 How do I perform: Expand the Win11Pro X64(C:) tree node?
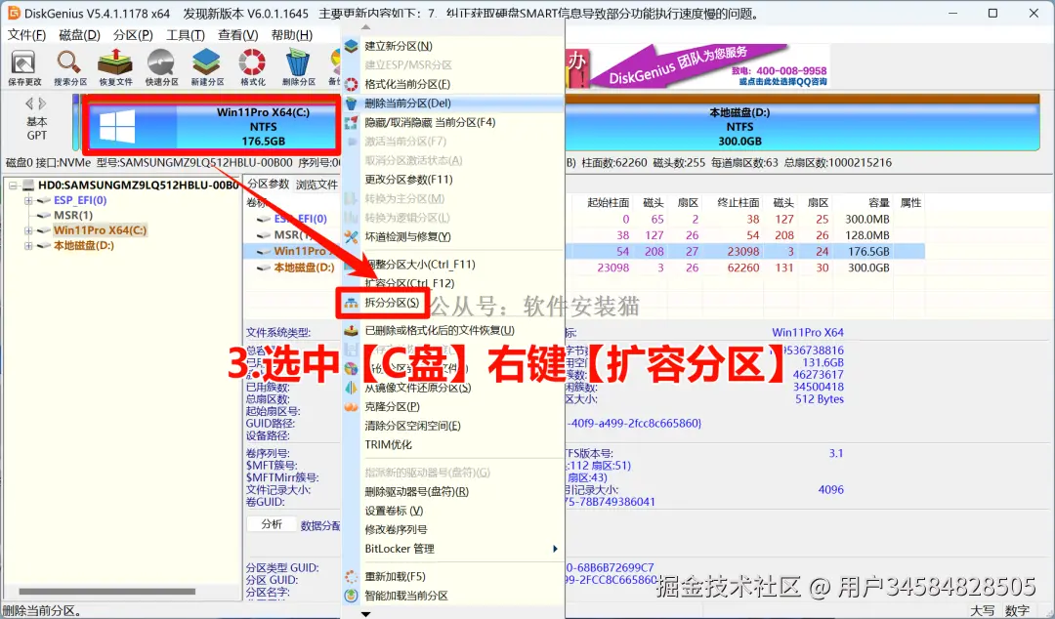[28, 230]
